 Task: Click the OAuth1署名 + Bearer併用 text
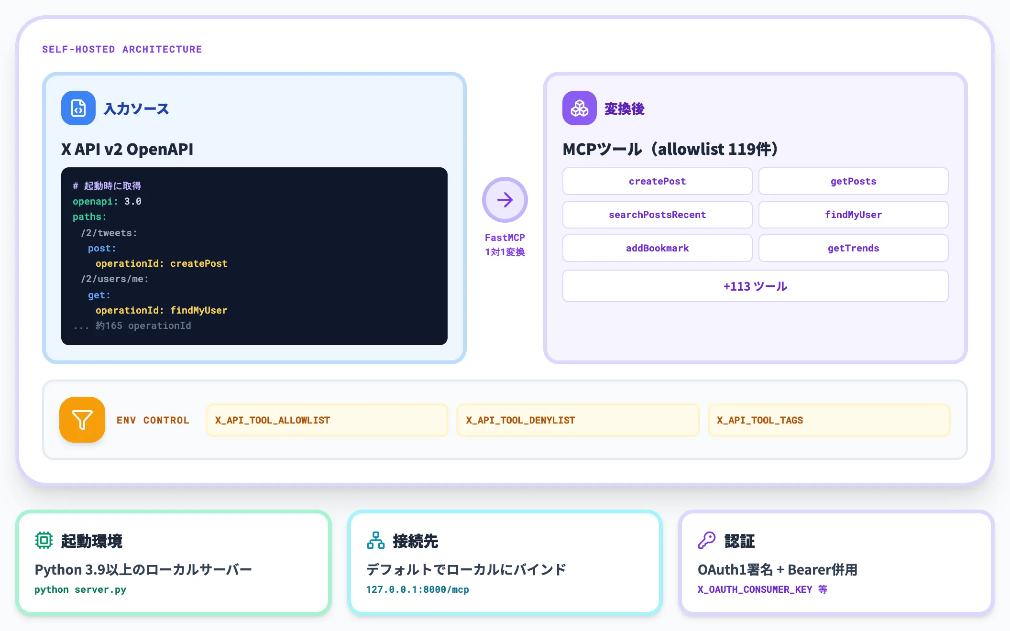pos(778,569)
